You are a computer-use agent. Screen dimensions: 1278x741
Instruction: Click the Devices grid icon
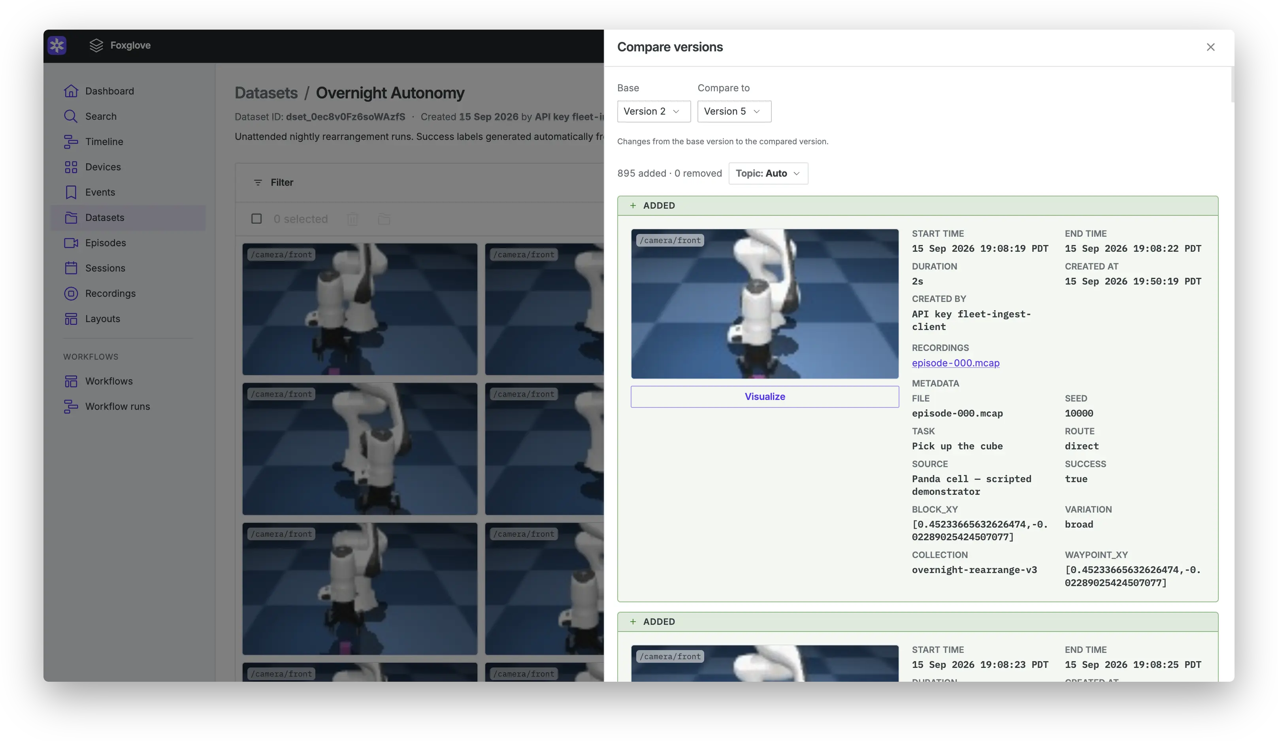tap(71, 167)
